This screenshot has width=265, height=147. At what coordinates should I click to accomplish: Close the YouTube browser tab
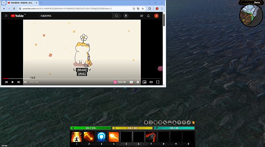point(36,3)
